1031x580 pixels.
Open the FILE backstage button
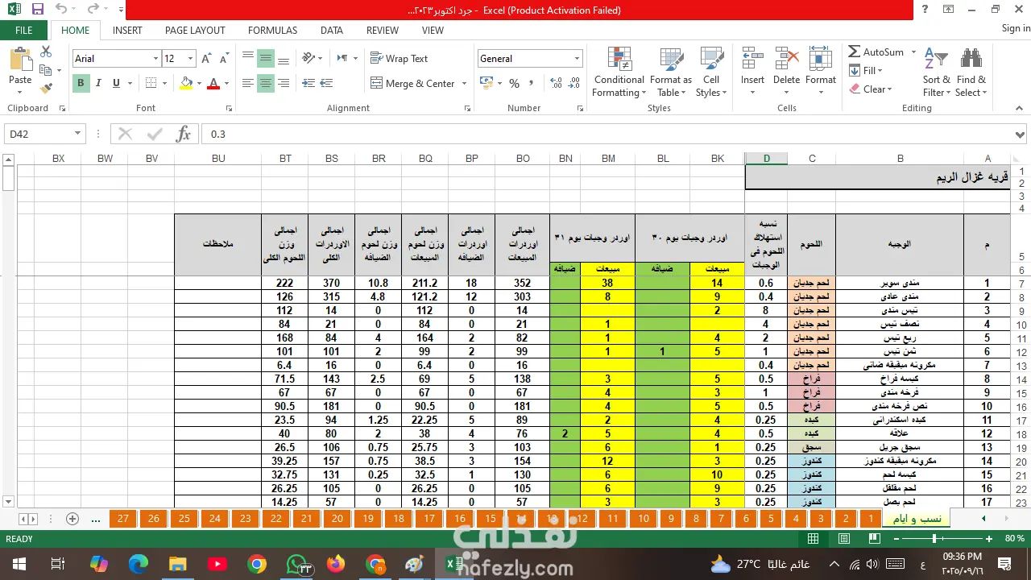(x=24, y=31)
